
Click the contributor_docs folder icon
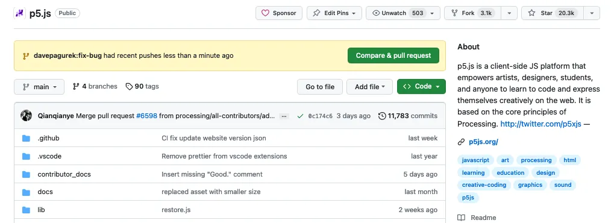point(26,174)
